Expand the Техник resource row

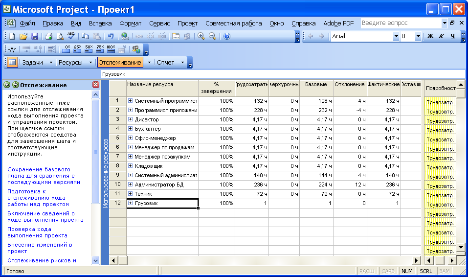click(x=130, y=194)
